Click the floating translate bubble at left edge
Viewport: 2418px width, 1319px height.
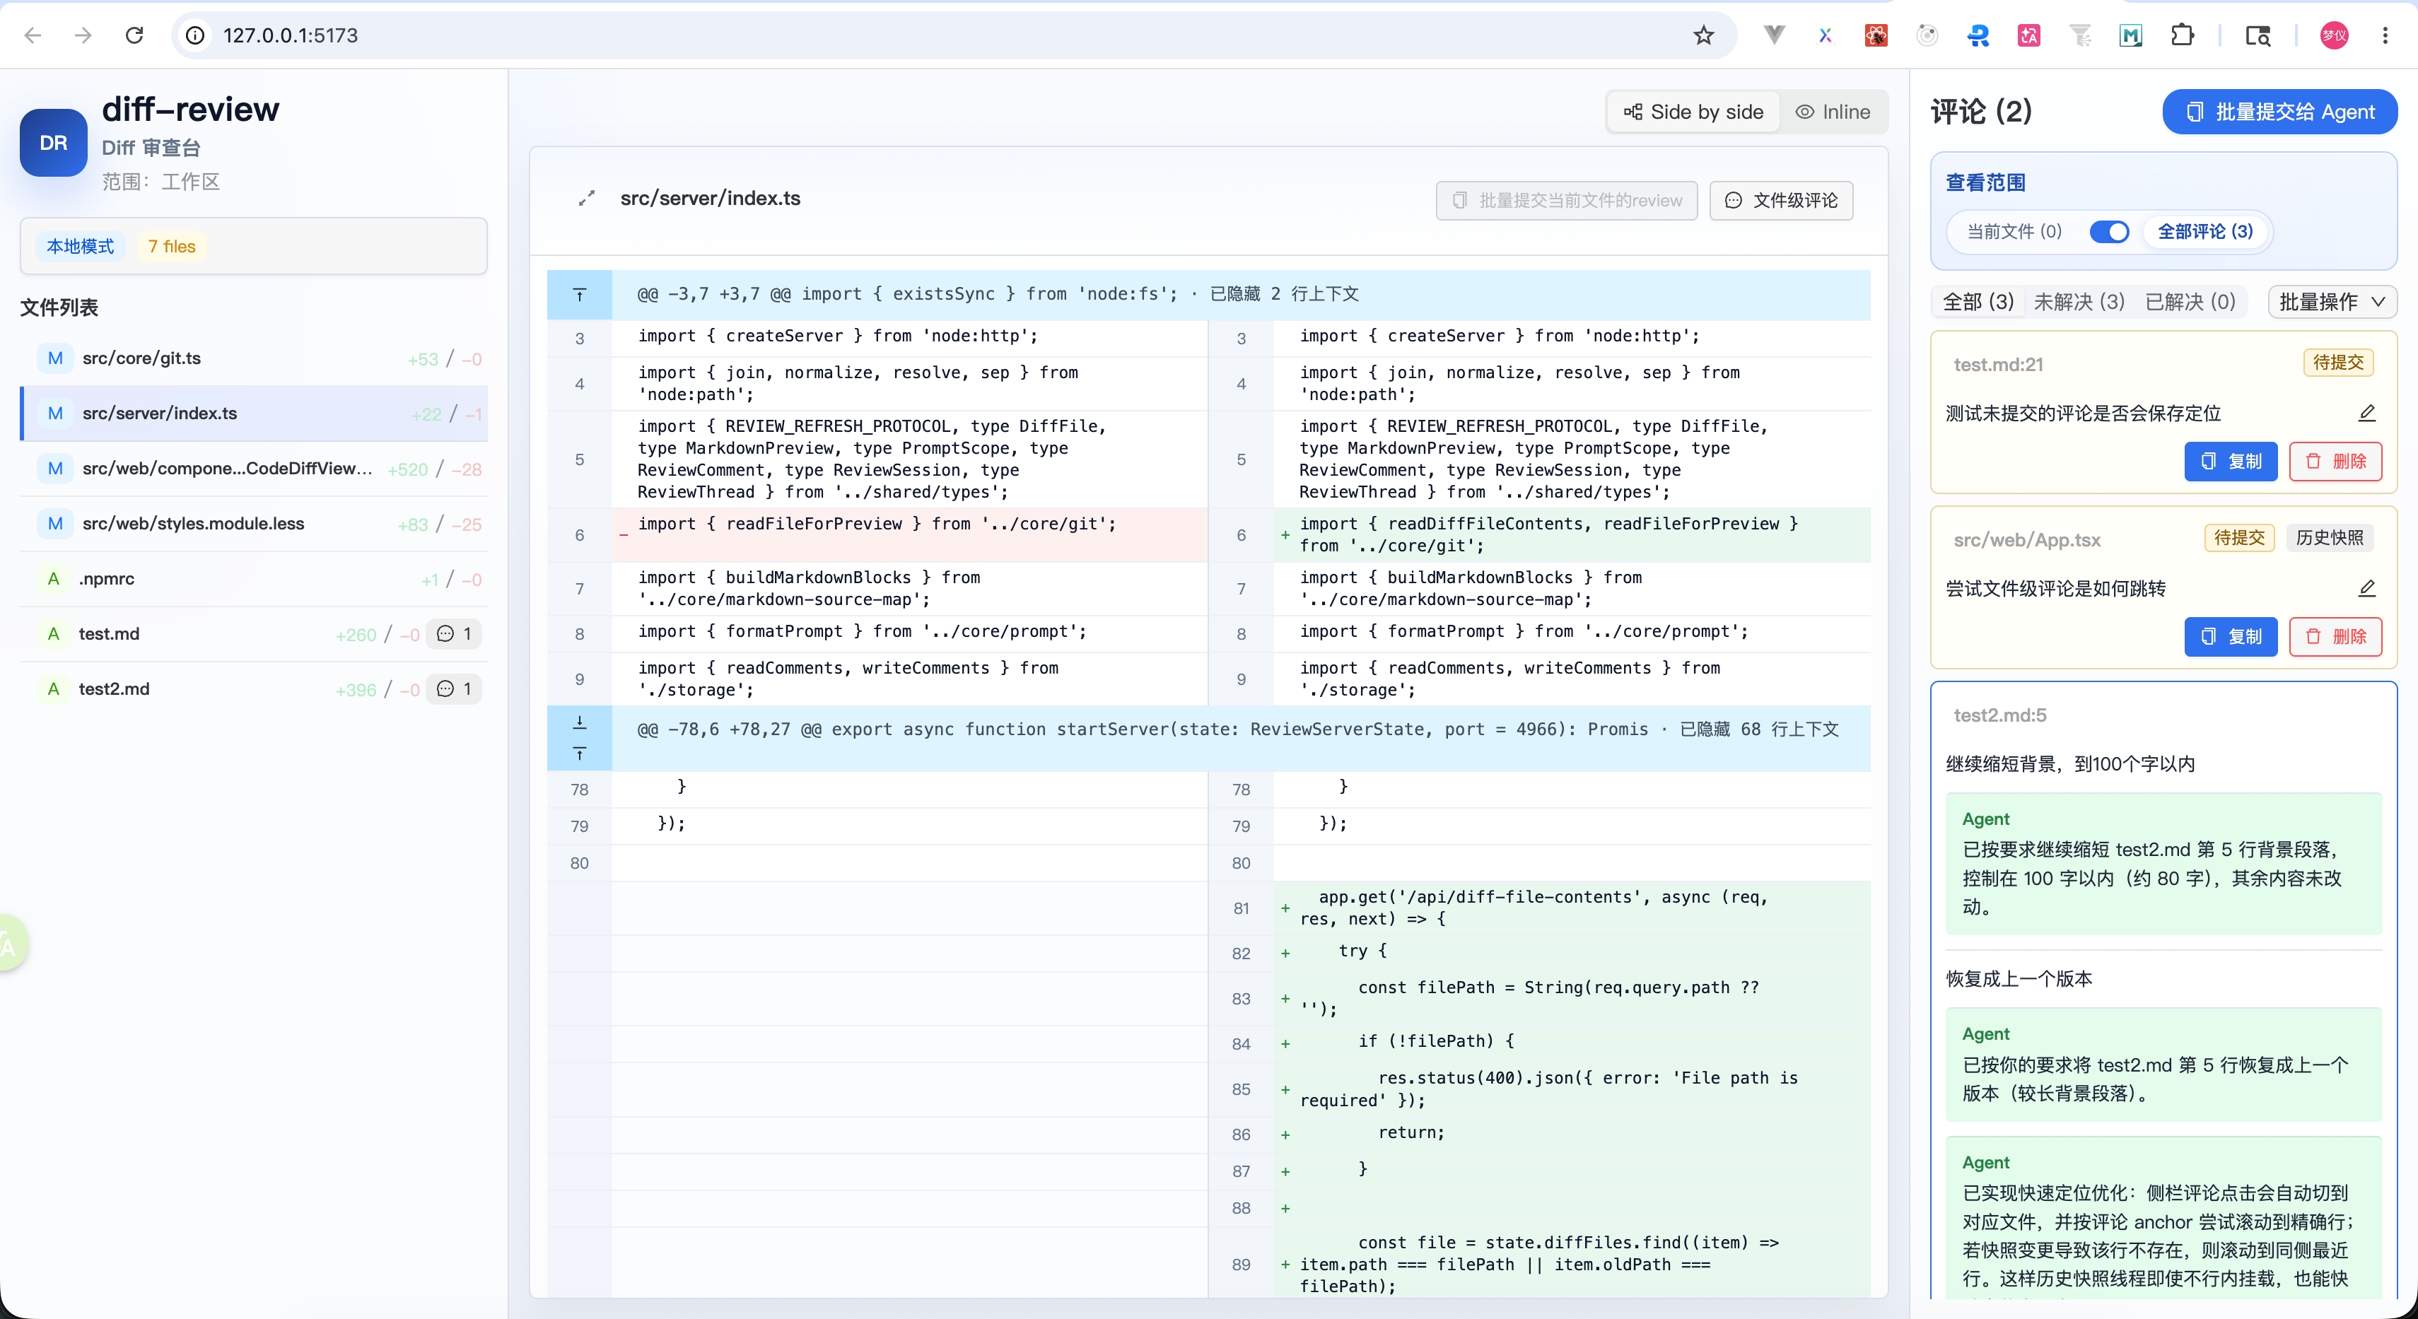pyautogui.click(x=11, y=944)
